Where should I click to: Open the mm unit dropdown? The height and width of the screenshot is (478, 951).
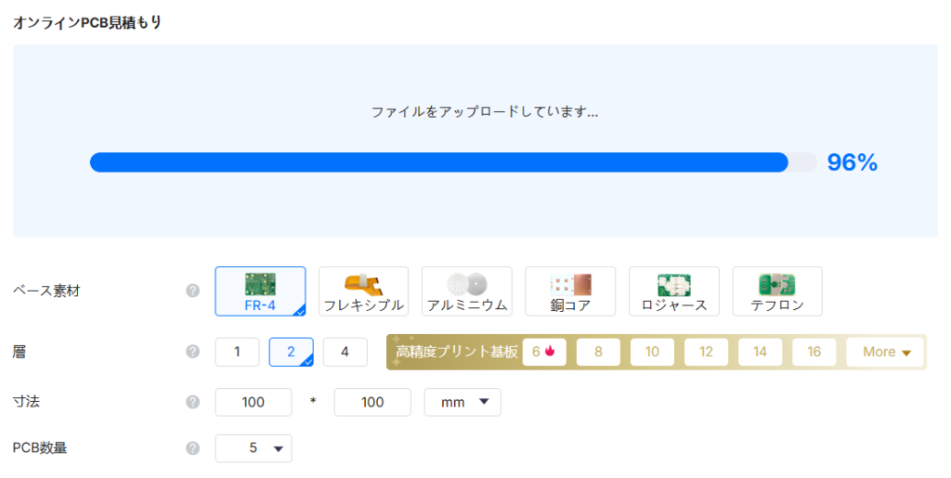(x=462, y=402)
